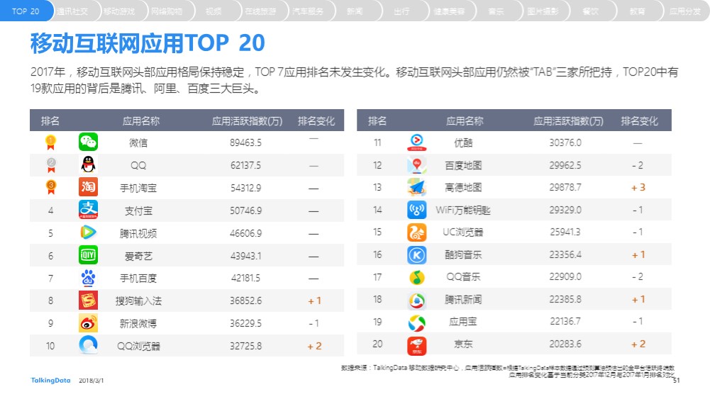
Task: Click the app name 腾讯新闻
Action: click(462, 300)
